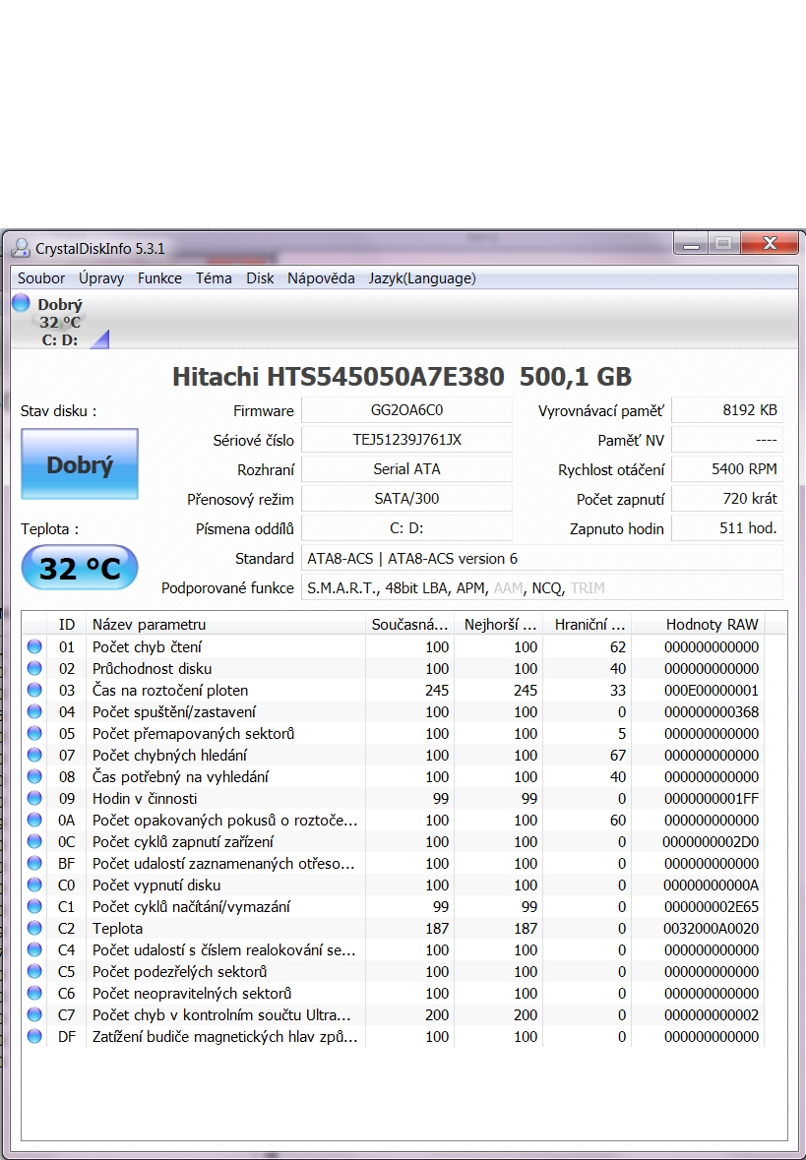The width and height of the screenshot is (806, 1160).
Task: Click the CrystalDiskInfo app icon in title bar
Action: click(21, 248)
